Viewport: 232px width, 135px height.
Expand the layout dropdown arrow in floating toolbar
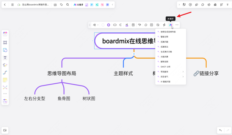click(98, 25)
